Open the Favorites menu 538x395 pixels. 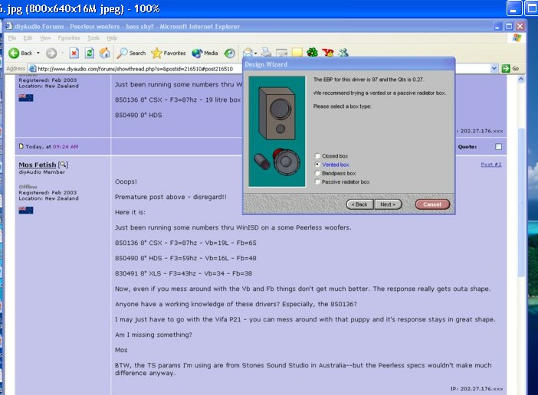pos(69,38)
